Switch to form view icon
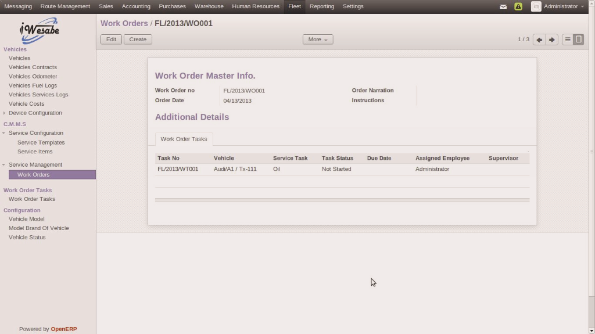 coord(579,39)
